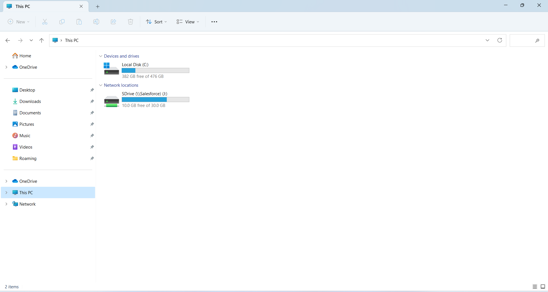
Task: Open the View dropdown
Action: 188,22
